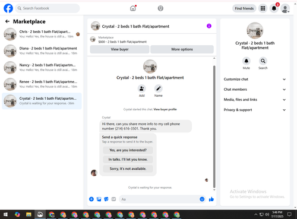The height and width of the screenshot is (219, 297).
Task: Open Windows Start menu
Action: 6,214
